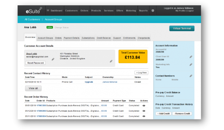Edit Contact Numbers with pencil icon
This screenshot has height=130, width=224.
point(191,76)
